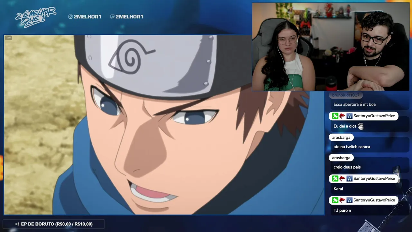Click the chat message 'Essa abertura é mt boa'

click(355, 104)
